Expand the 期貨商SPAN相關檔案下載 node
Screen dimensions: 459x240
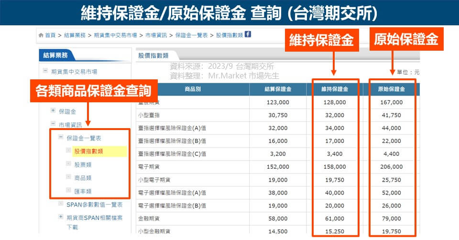pos(61,217)
